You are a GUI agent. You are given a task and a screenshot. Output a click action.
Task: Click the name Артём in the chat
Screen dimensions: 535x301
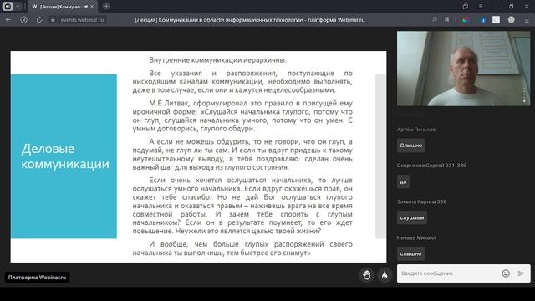pos(416,130)
